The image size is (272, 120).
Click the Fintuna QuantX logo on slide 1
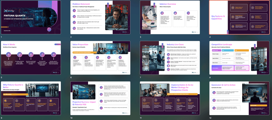point(9,11)
